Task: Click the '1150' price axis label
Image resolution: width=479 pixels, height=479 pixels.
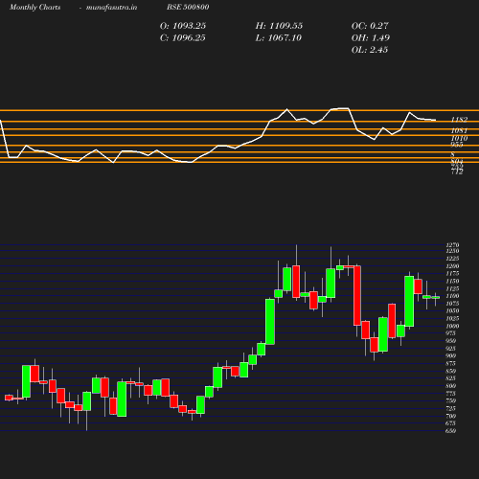Action: (x=452, y=282)
